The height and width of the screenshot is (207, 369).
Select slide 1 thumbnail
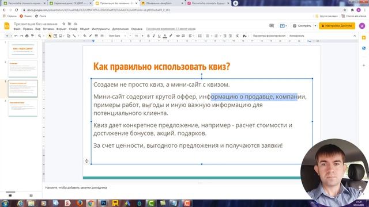tap(23, 49)
